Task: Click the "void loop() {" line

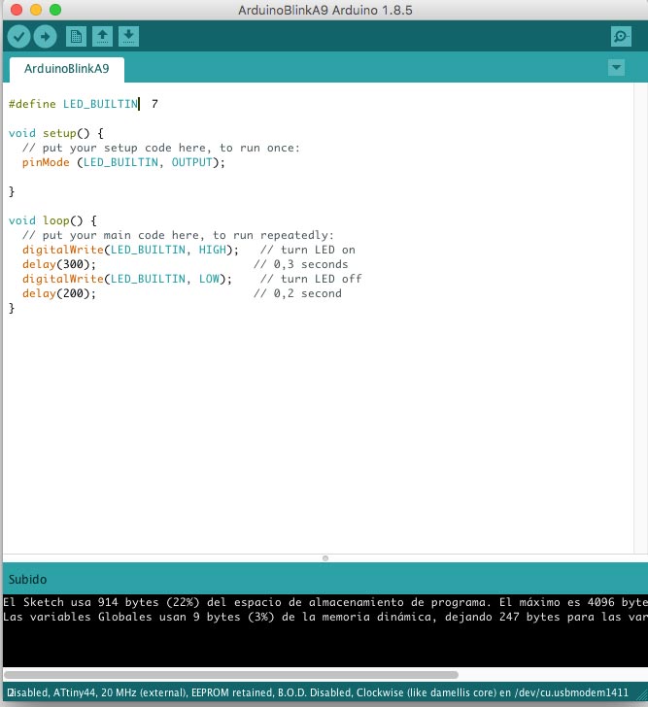Action: 52,220
